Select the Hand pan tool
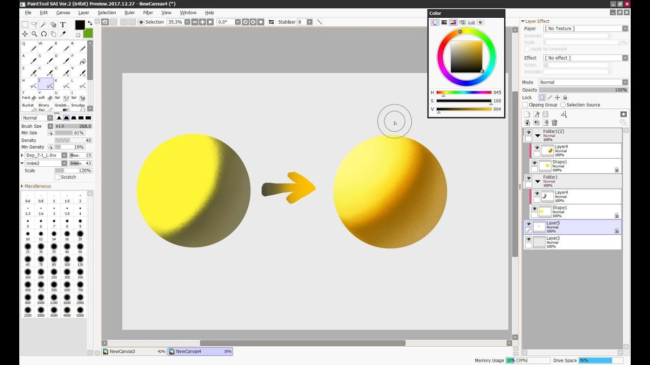 53,34
